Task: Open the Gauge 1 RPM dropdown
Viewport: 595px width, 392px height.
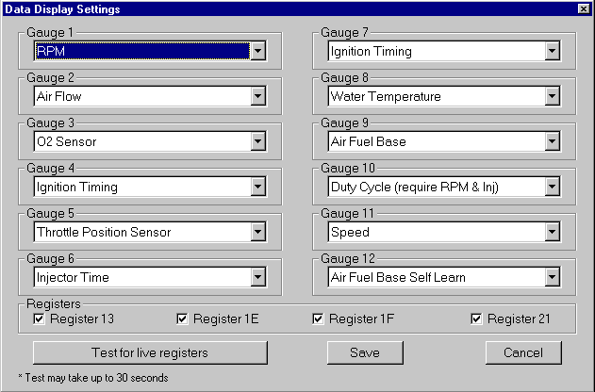Action: coord(257,52)
